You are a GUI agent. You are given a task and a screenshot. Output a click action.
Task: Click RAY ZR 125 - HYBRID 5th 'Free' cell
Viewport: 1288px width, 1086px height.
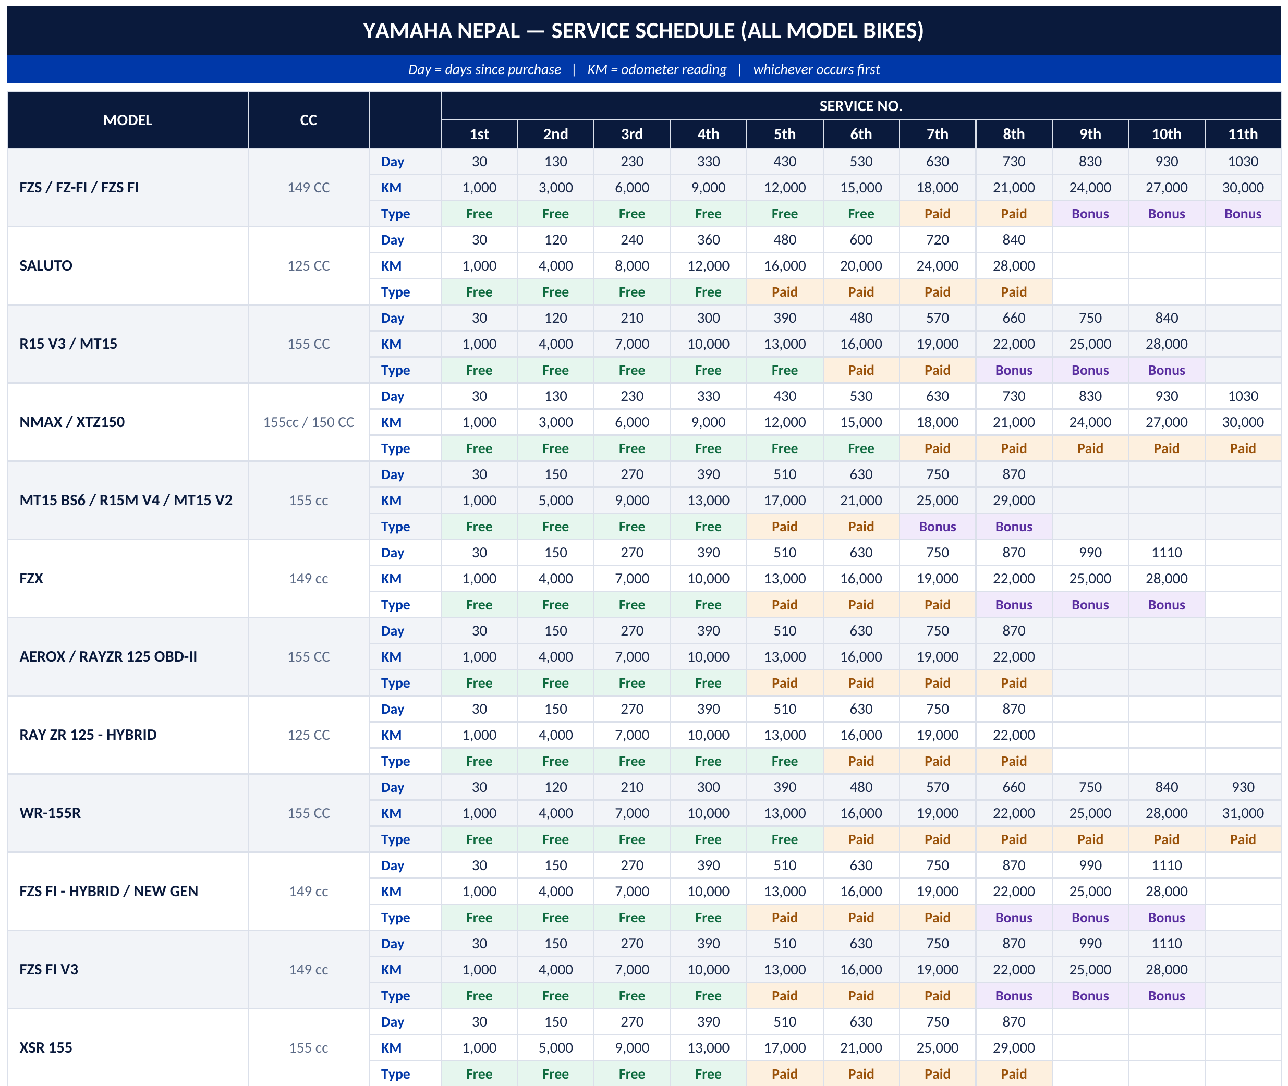(785, 761)
